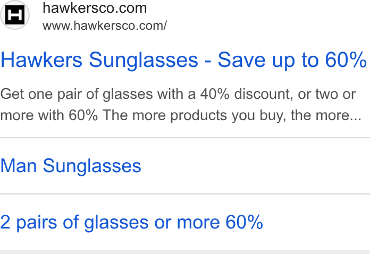Click 'glasses or more' in the bottom sitelink

click(x=152, y=223)
